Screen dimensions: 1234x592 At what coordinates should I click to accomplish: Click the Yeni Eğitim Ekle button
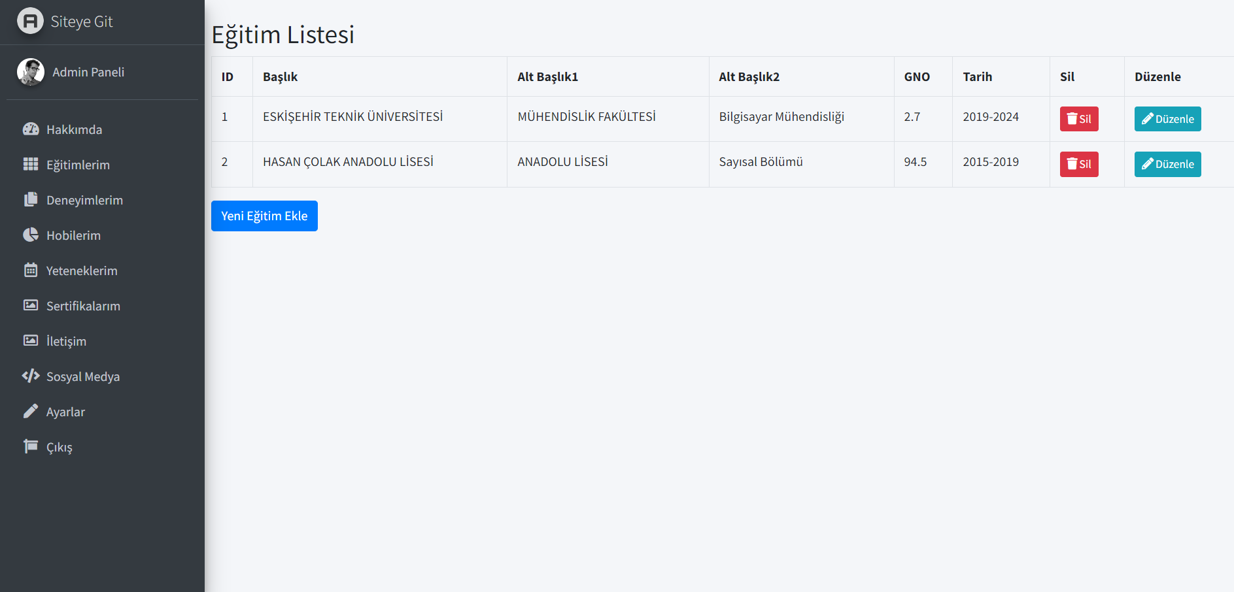pyautogui.click(x=264, y=216)
